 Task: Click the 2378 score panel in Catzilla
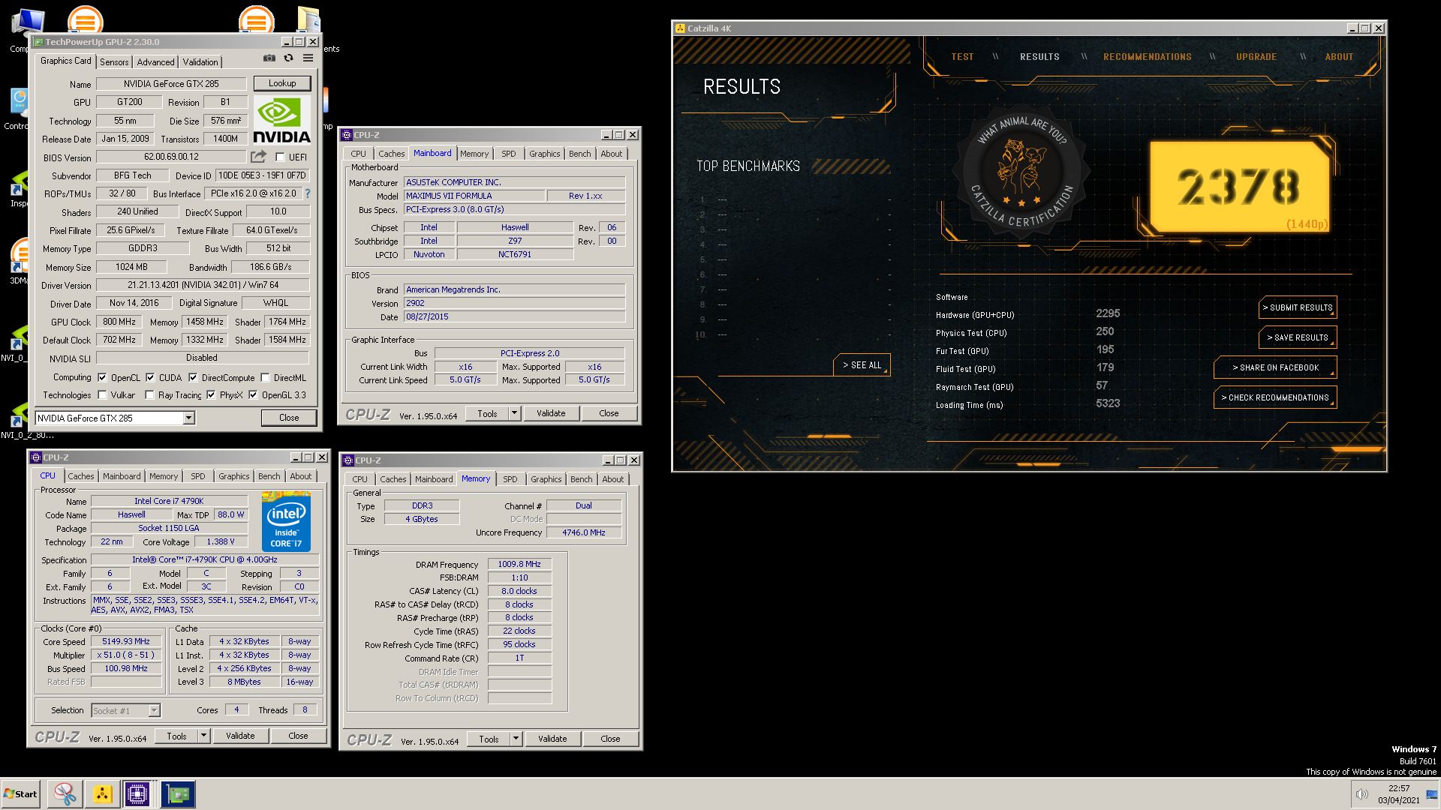tap(1239, 186)
